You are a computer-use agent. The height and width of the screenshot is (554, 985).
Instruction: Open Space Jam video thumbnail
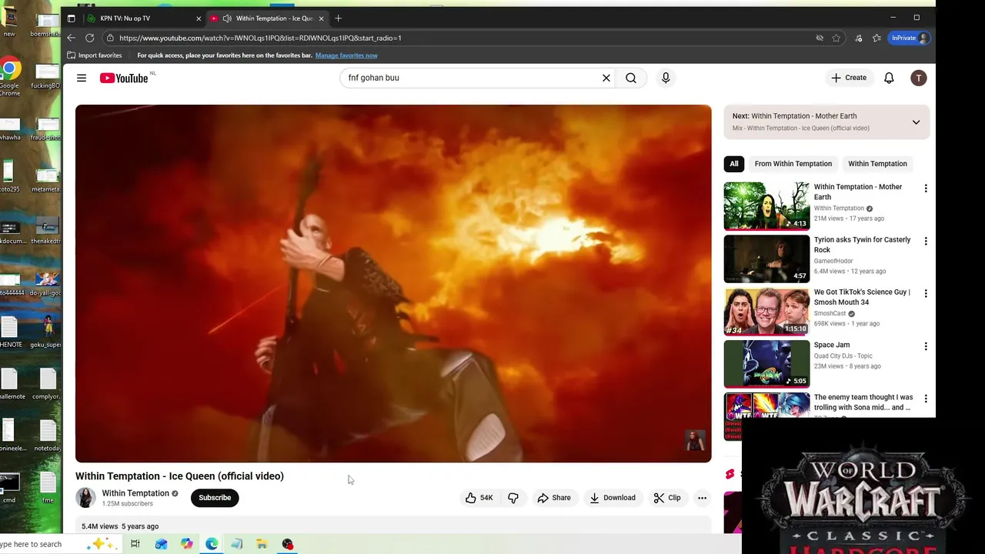(x=766, y=364)
